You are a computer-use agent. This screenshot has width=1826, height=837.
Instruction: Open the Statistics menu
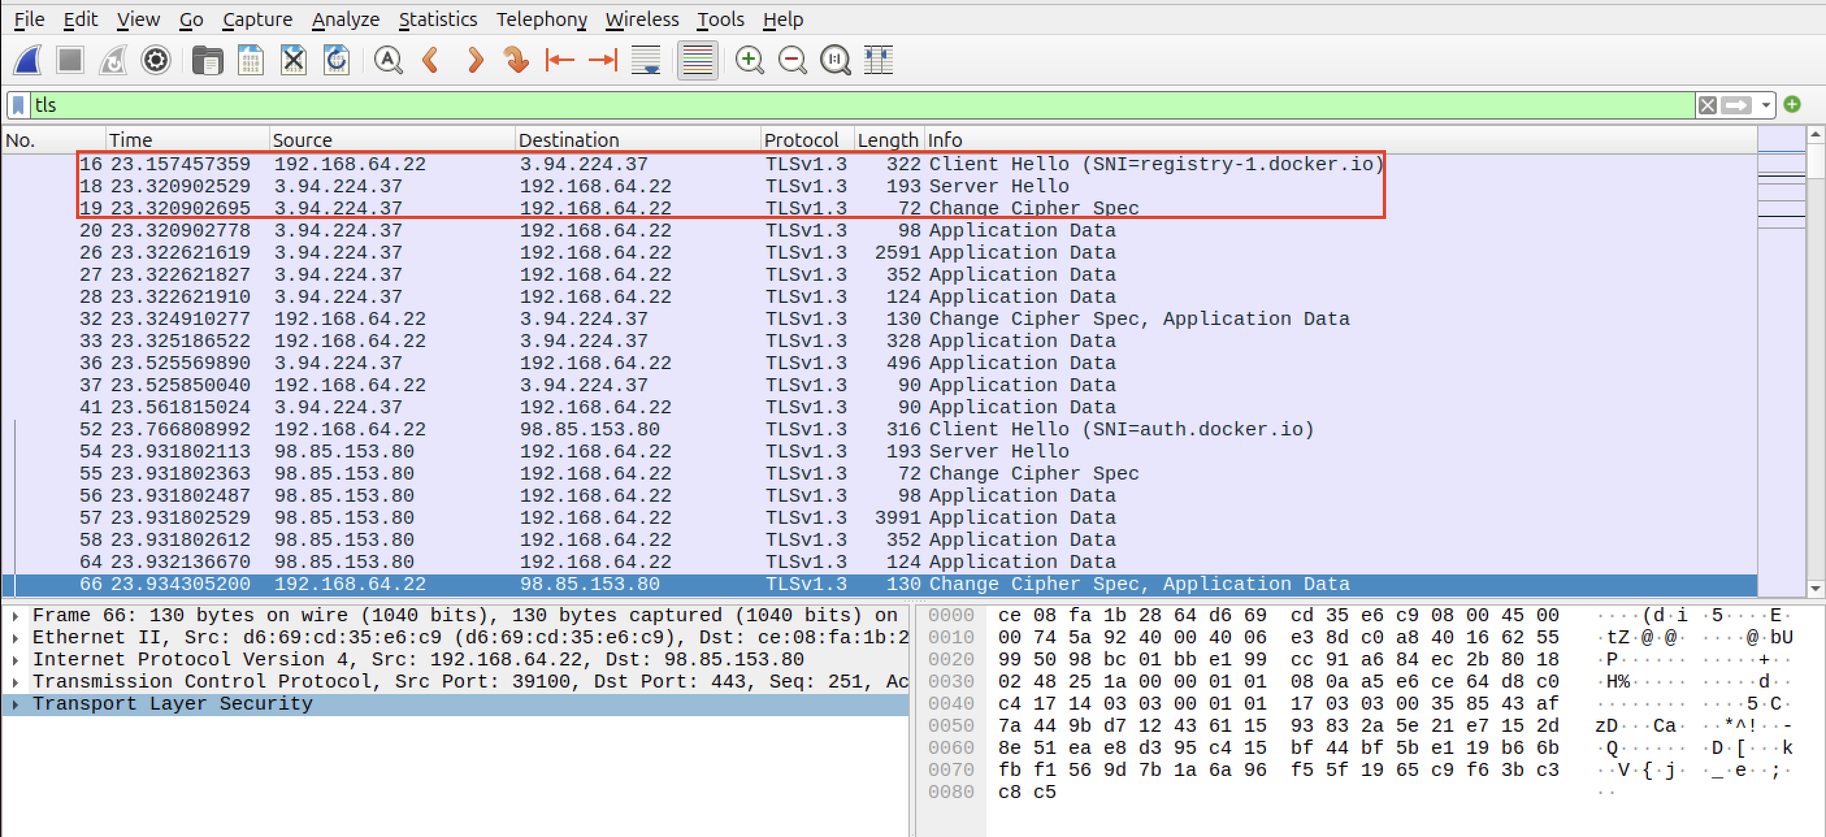point(437,19)
